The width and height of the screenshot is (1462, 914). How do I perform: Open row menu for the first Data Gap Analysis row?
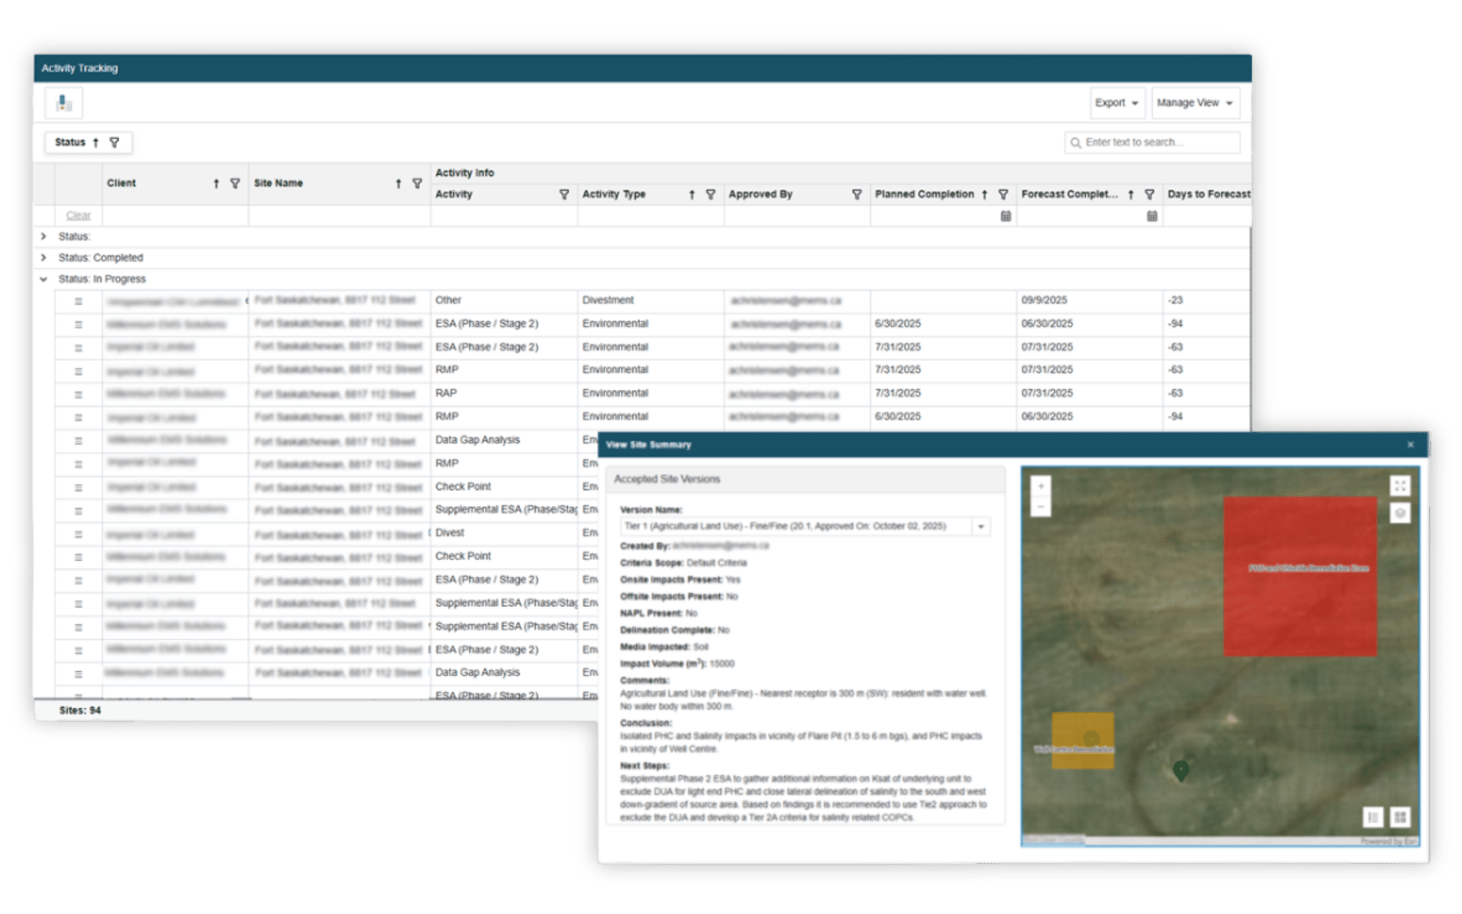coord(78,441)
